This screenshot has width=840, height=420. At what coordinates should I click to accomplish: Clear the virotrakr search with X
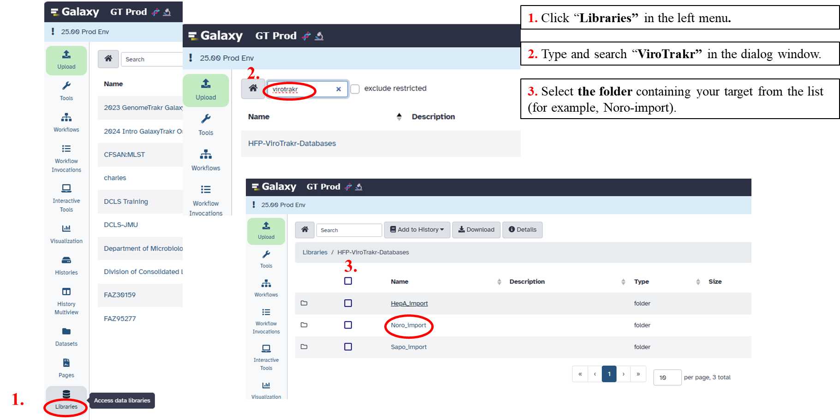coord(338,89)
